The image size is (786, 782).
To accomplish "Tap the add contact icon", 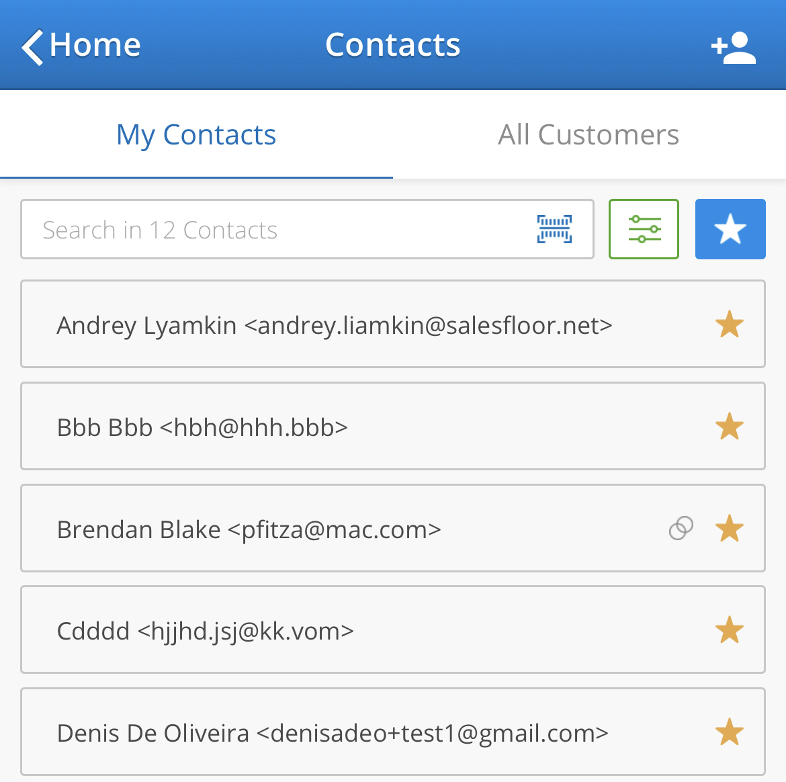I will [733, 48].
